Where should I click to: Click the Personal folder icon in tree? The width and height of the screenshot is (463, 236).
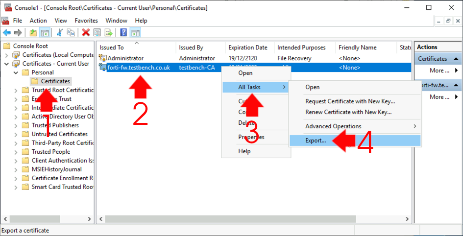click(x=25, y=72)
